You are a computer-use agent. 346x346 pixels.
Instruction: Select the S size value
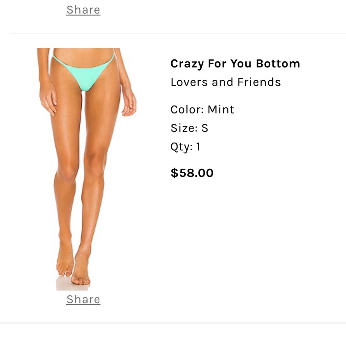click(204, 128)
